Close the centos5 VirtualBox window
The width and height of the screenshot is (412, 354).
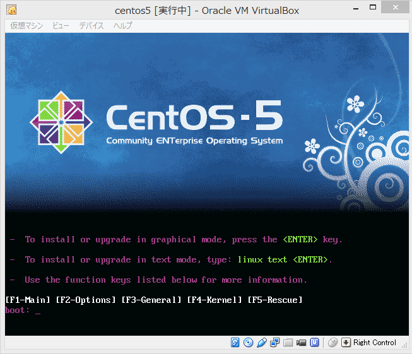click(x=396, y=8)
